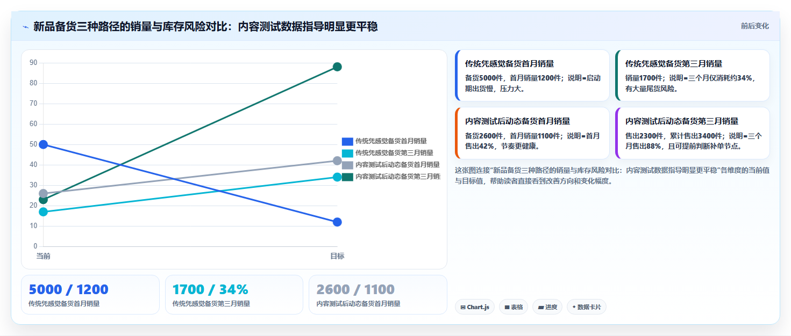791x336 pixels.
Task: Click legend text 传统凭感觉备货第三月销量
Action: pos(394,153)
